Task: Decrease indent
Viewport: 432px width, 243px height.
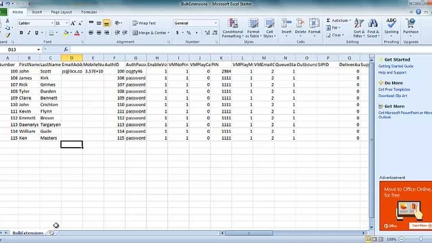Action: point(117,33)
